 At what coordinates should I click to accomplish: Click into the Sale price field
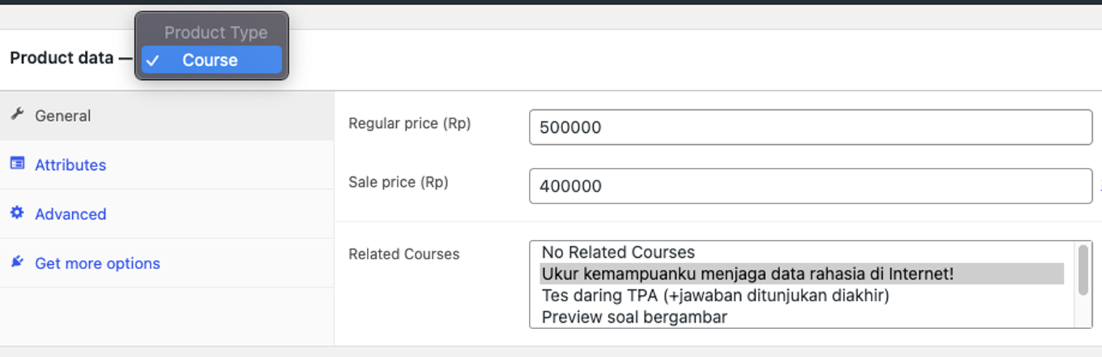[810, 186]
